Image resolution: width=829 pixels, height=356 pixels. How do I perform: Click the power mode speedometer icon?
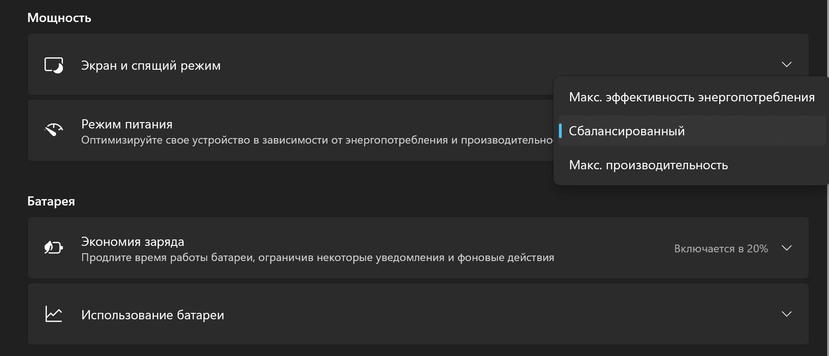pos(54,130)
